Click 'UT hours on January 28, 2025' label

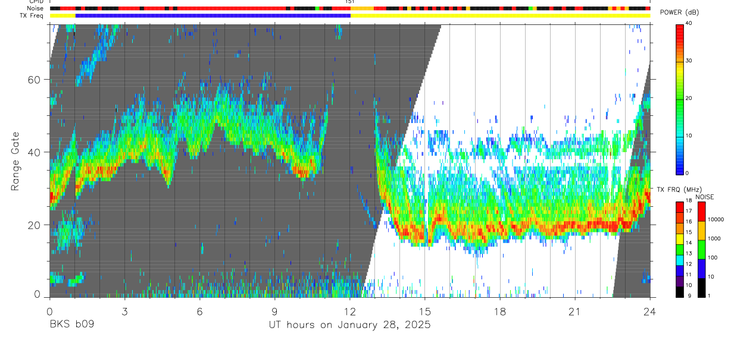pos(349,325)
